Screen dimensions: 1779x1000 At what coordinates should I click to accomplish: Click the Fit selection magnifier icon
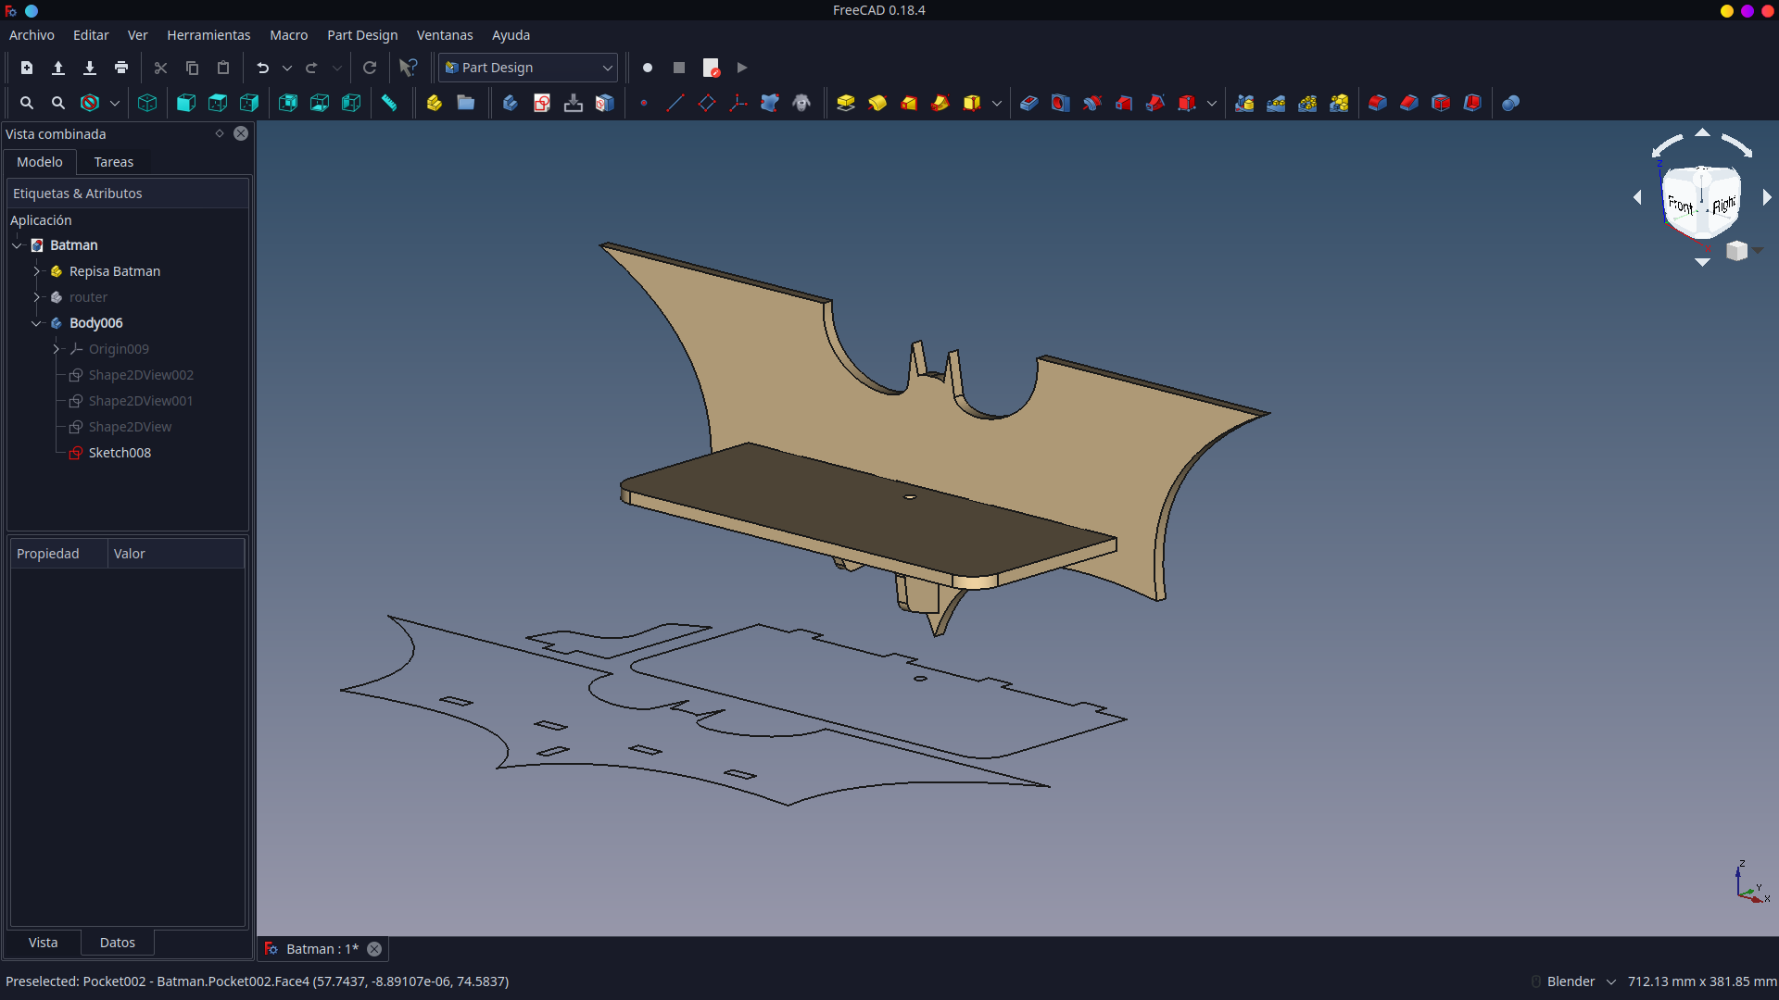click(58, 103)
